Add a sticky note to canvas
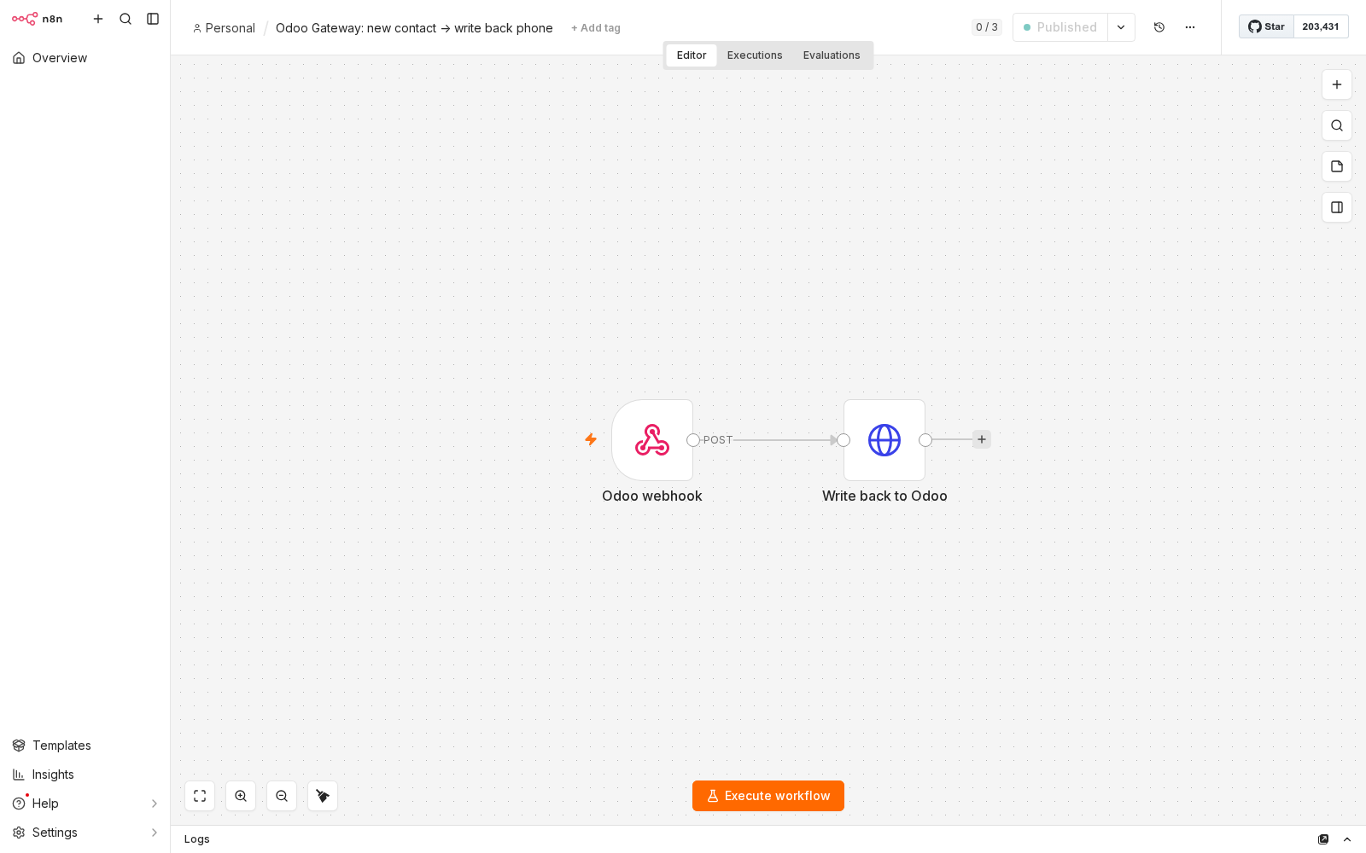This screenshot has width=1366, height=853. 1337,166
